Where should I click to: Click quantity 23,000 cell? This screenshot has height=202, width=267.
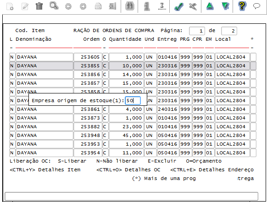click(x=126, y=126)
